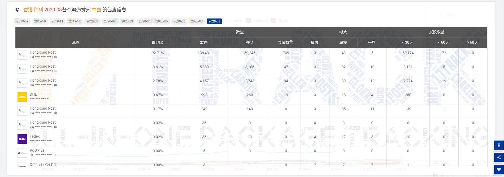Click the purple Fedex logo
504x177 pixels.
coord(22,139)
